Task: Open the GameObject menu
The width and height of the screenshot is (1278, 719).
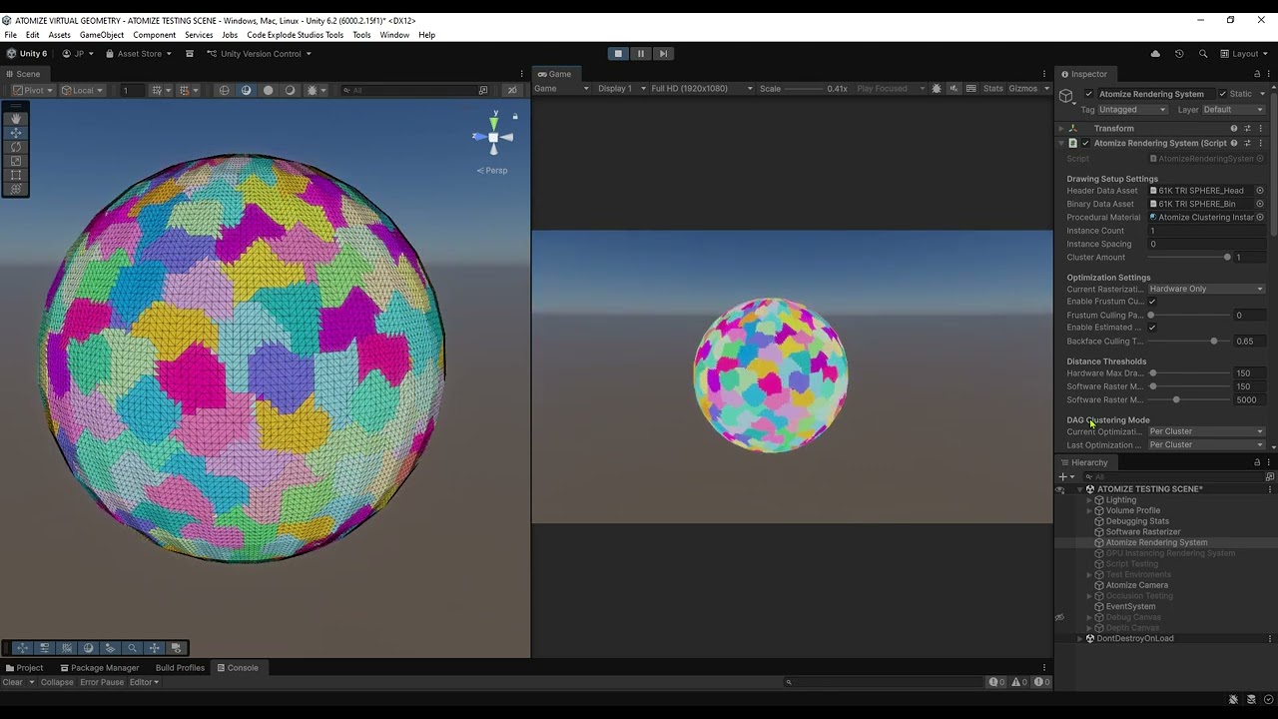Action: tap(102, 35)
